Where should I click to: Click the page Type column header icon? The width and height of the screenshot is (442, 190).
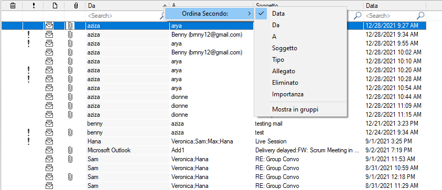click(x=55, y=5)
